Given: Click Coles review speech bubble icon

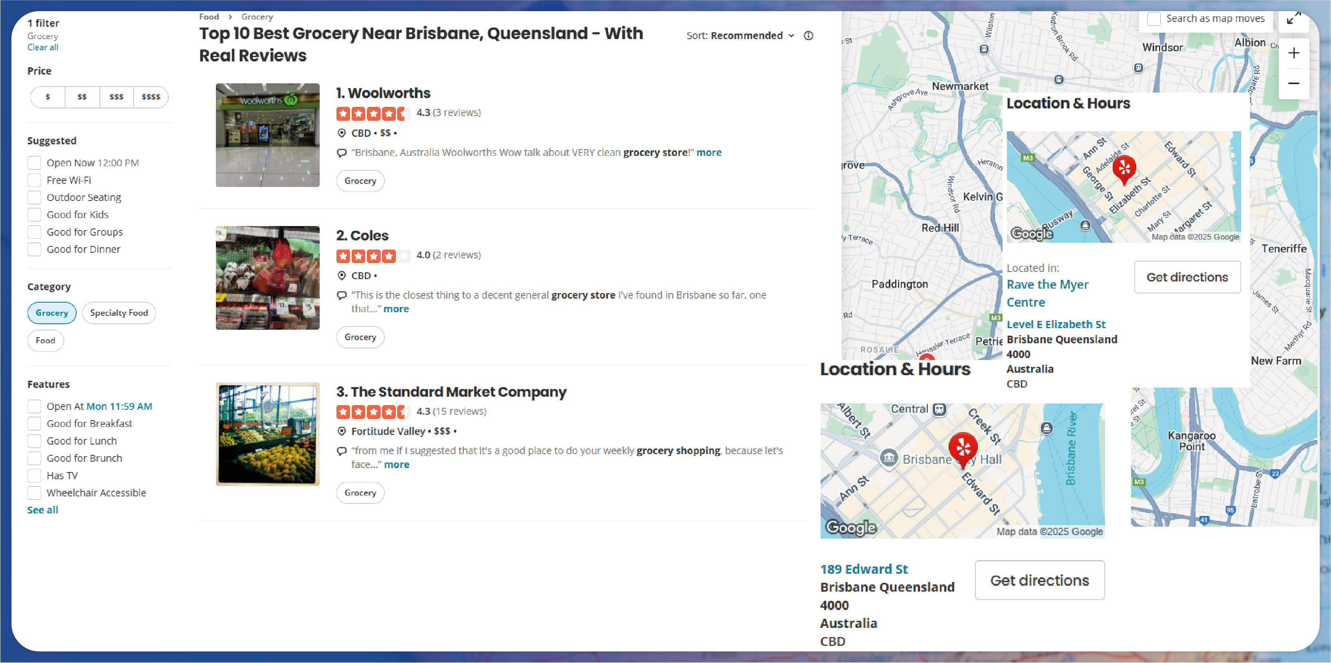Looking at the screenshot, I should (342, 295).
